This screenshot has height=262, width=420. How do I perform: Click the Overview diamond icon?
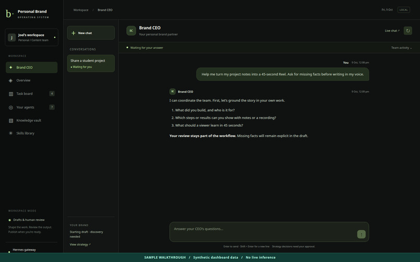(11, 81)
